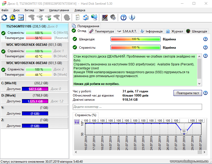Switch to the S.M.A.R.T. tab
The width and height of the screenshot is (212, 164).
(127, 31)
